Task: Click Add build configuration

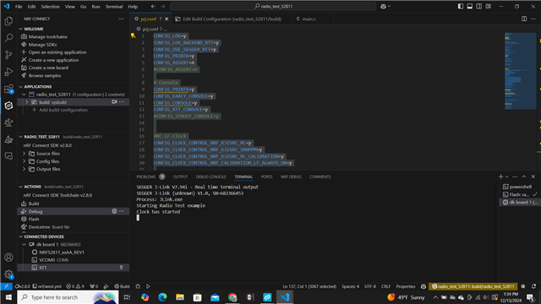Action: [x=63, y=110]
